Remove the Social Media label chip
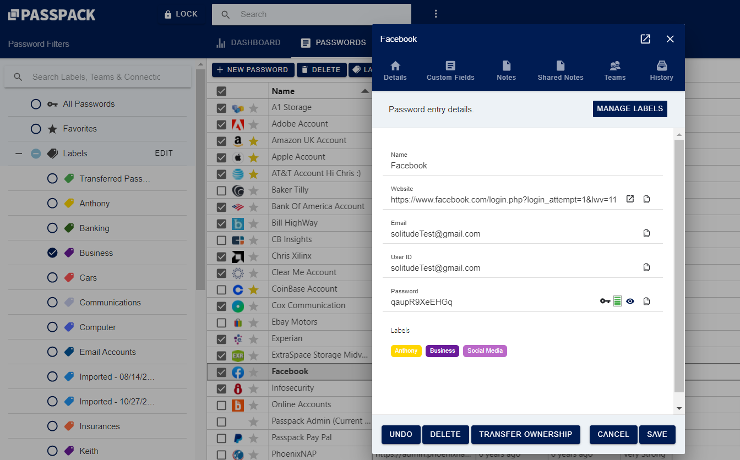The width and height of the screenshot is (740, 460). coord(485,351)
